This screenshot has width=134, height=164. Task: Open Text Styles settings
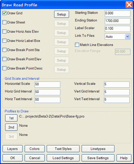coord(63,149)
